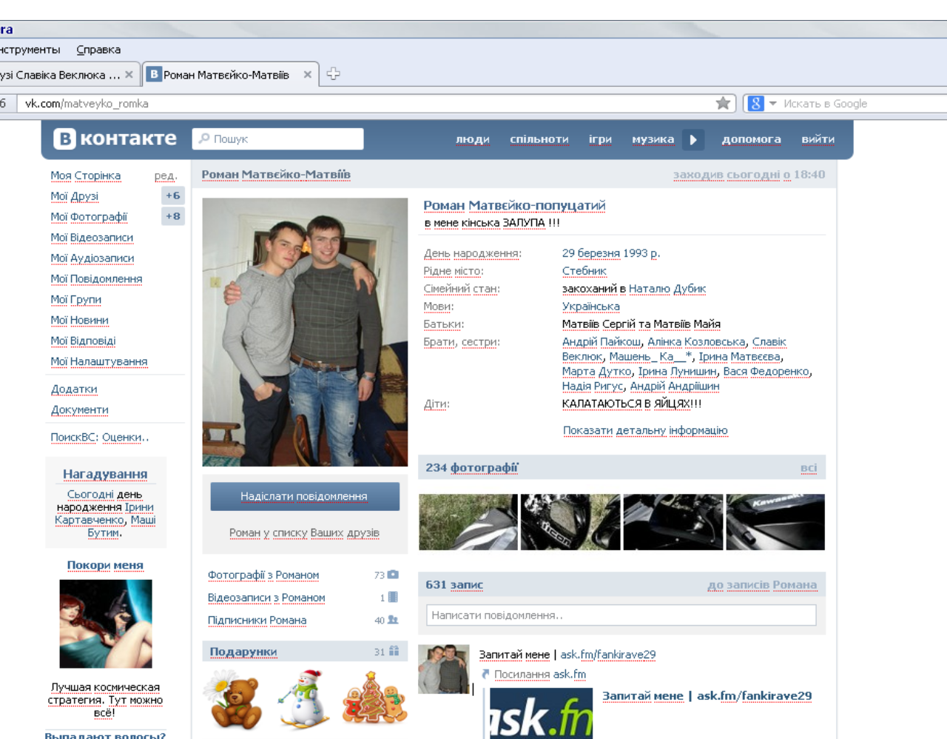This screenshot has height=739, width=947.
Task: Open the first photo thumbnail in the 234 фотографії strip
Action: [x=468, y=522]
